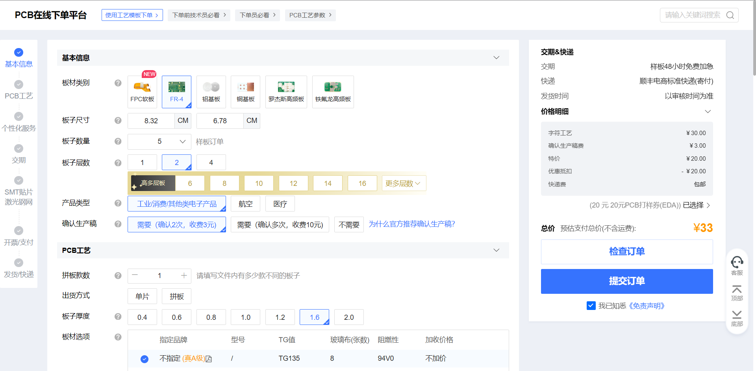Screen dimensions: 756x371
Task: Open coupon selection 已选择 arrow
Action: click(x=708, y=205)
